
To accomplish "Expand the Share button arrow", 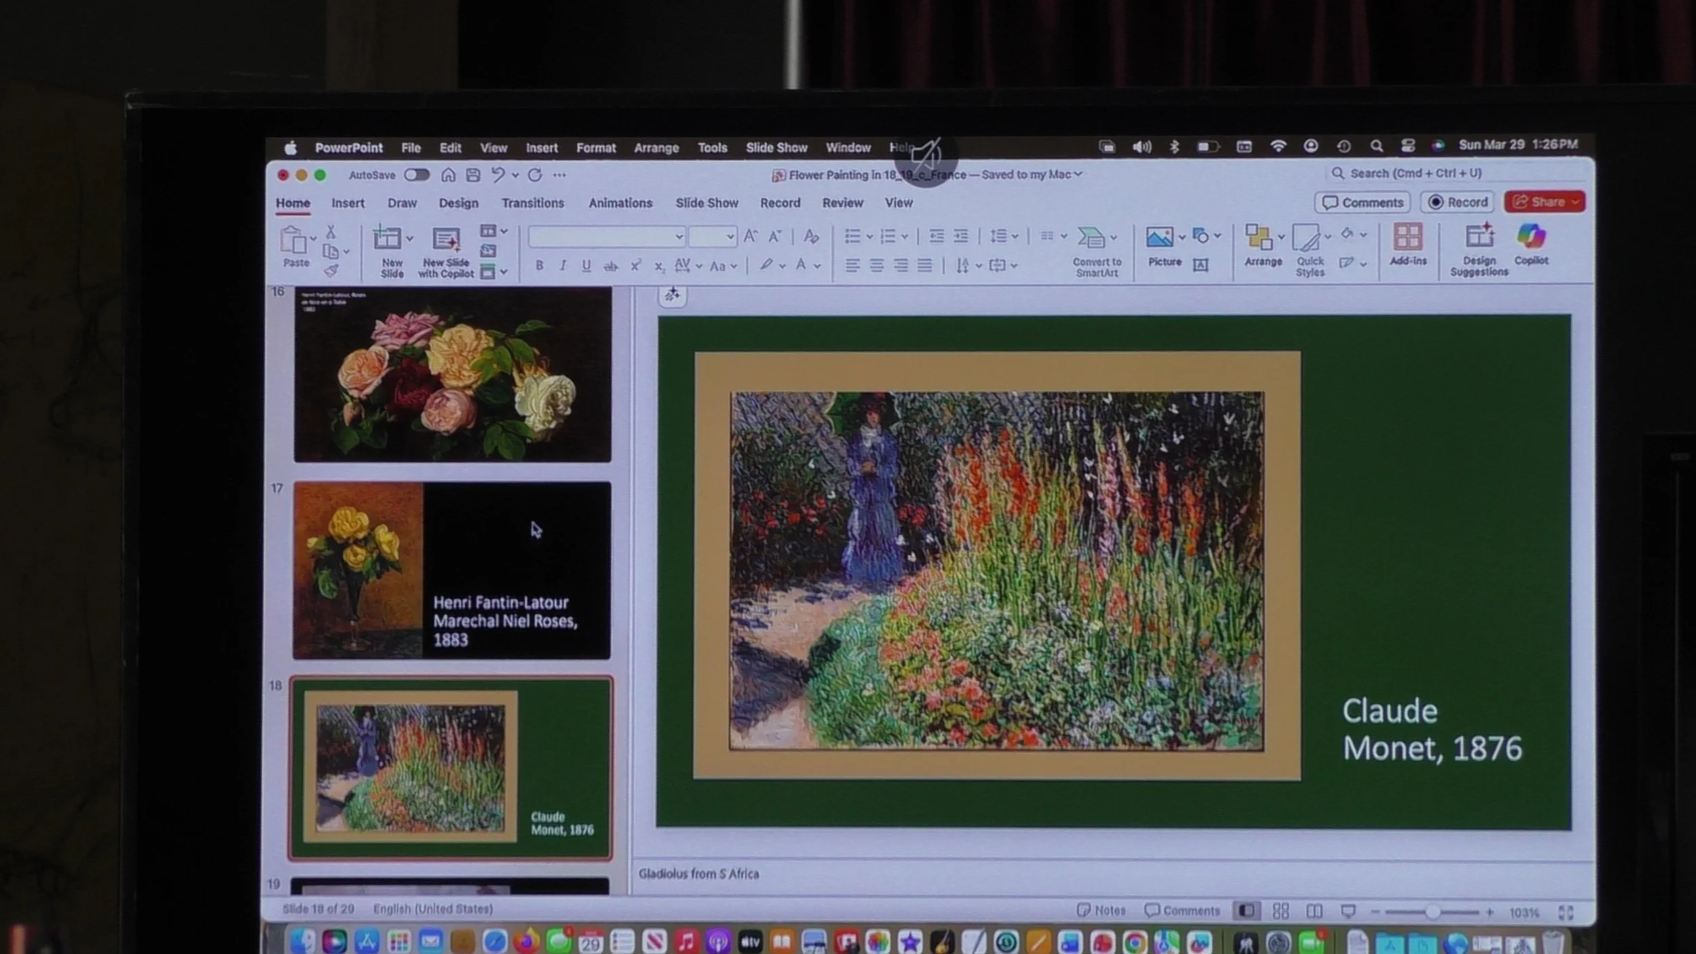I will coord(1575,202).
